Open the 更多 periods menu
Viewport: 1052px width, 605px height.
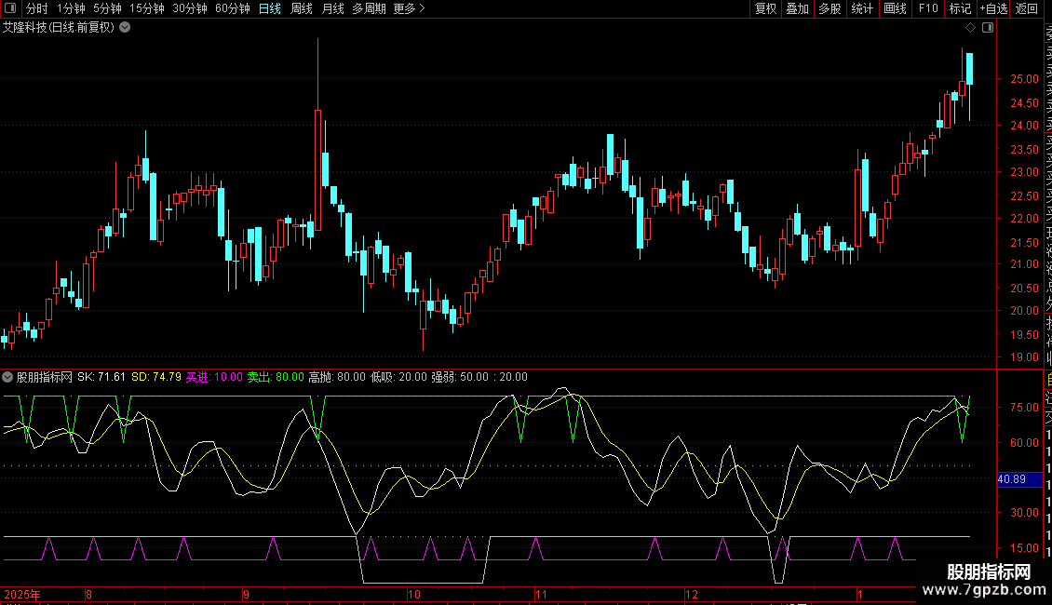coord(409,8)
